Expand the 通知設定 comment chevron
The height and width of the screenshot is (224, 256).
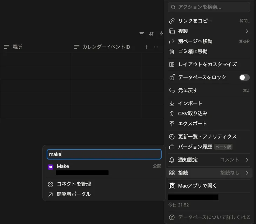click(x=247, y=160)
